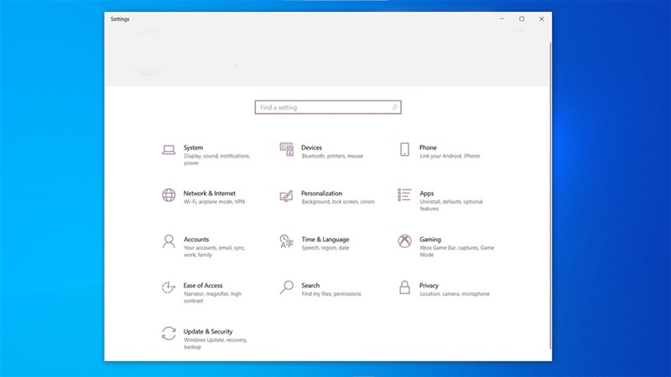Image resolution: width=671 pixels, height=377 pixels.
Task: Open Time & Language heading
Action: [325, 240]
